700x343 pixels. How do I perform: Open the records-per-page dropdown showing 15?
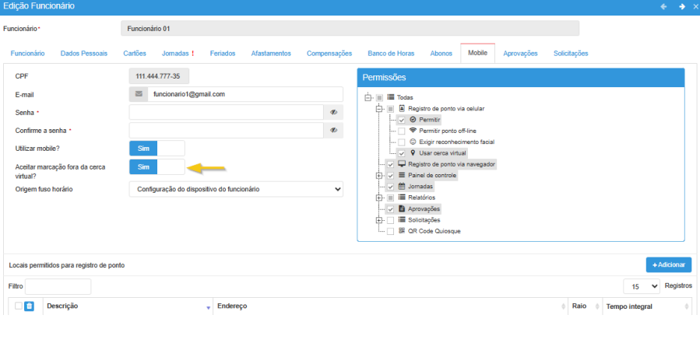pos(642,286)
